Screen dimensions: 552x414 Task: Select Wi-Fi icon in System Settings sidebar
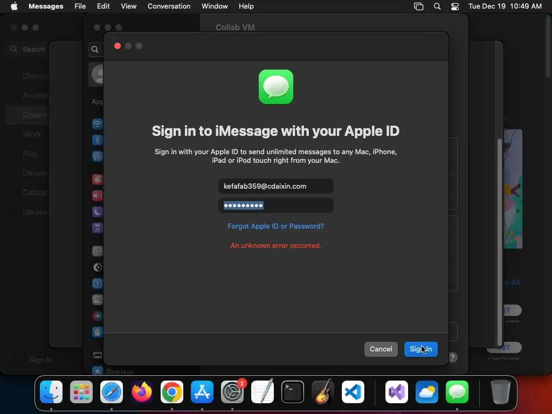(98, 124)
